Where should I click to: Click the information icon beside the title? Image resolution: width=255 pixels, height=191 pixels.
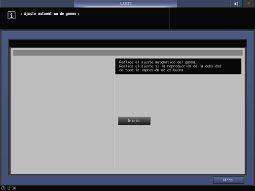click(x=11, y=15)
